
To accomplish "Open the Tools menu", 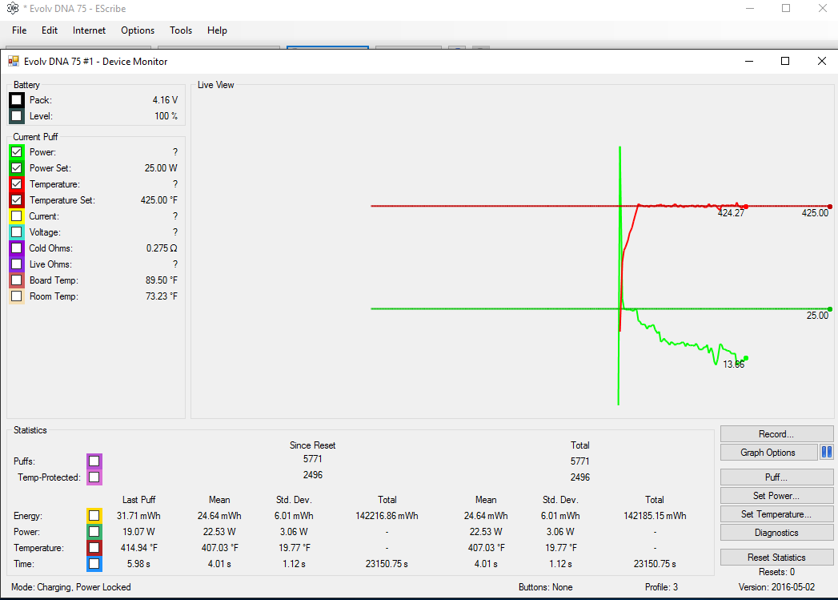I will pyautogui.click(x=181, y=30).
